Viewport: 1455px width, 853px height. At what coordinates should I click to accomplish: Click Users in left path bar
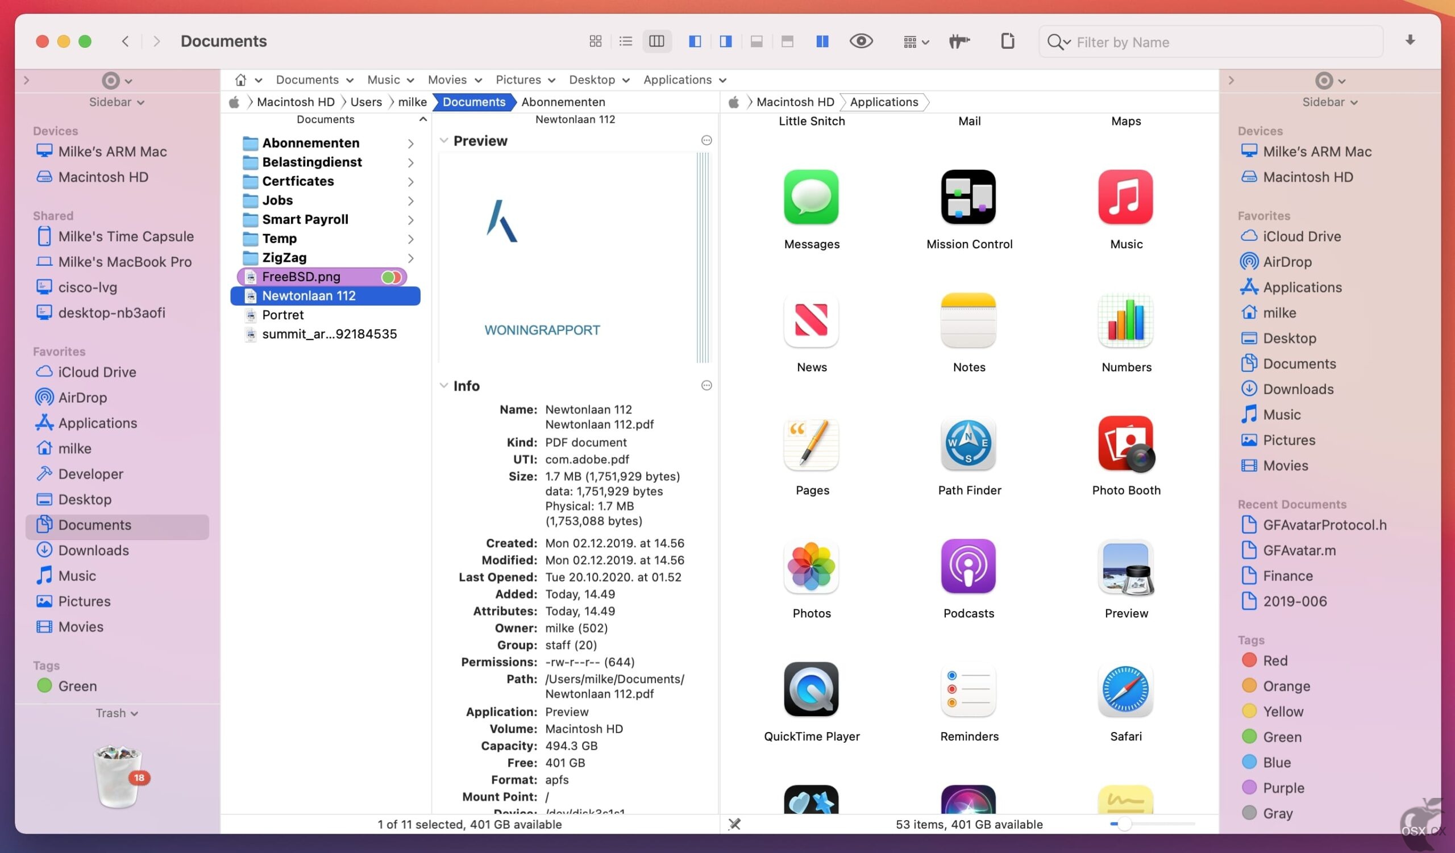(x=366, y=102)
